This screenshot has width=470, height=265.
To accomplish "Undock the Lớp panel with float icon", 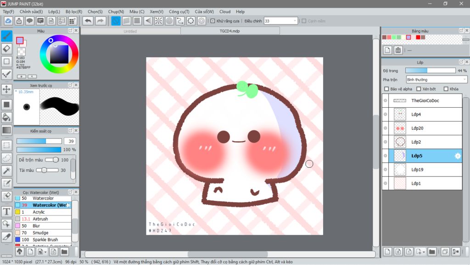I will 461,62.
